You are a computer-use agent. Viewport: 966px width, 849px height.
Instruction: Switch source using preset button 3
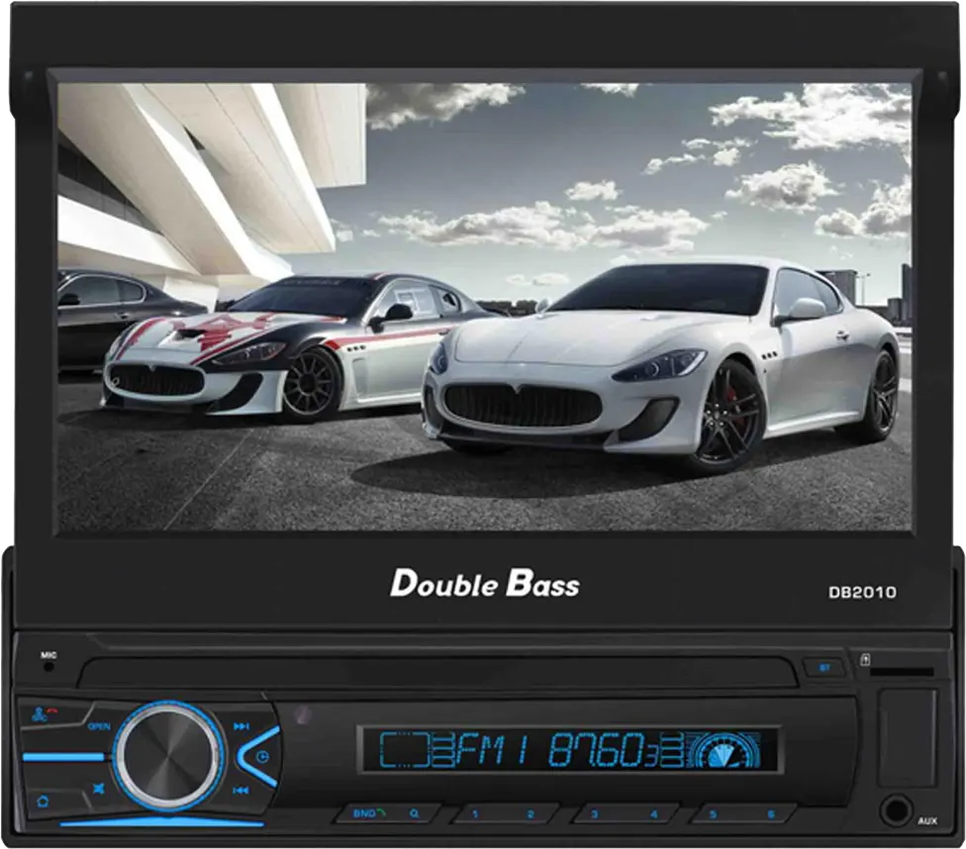point(596,811)
